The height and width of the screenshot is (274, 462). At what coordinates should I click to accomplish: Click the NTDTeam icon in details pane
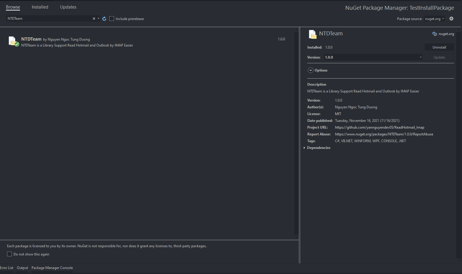click(313, 34)
